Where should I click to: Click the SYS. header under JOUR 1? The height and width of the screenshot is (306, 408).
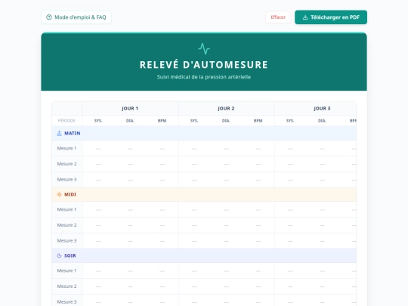(x=98, y=121)
